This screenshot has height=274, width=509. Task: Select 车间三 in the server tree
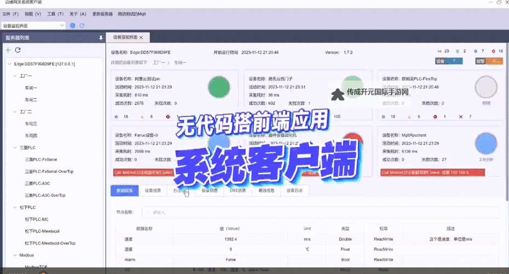click(x=31, y=124)
